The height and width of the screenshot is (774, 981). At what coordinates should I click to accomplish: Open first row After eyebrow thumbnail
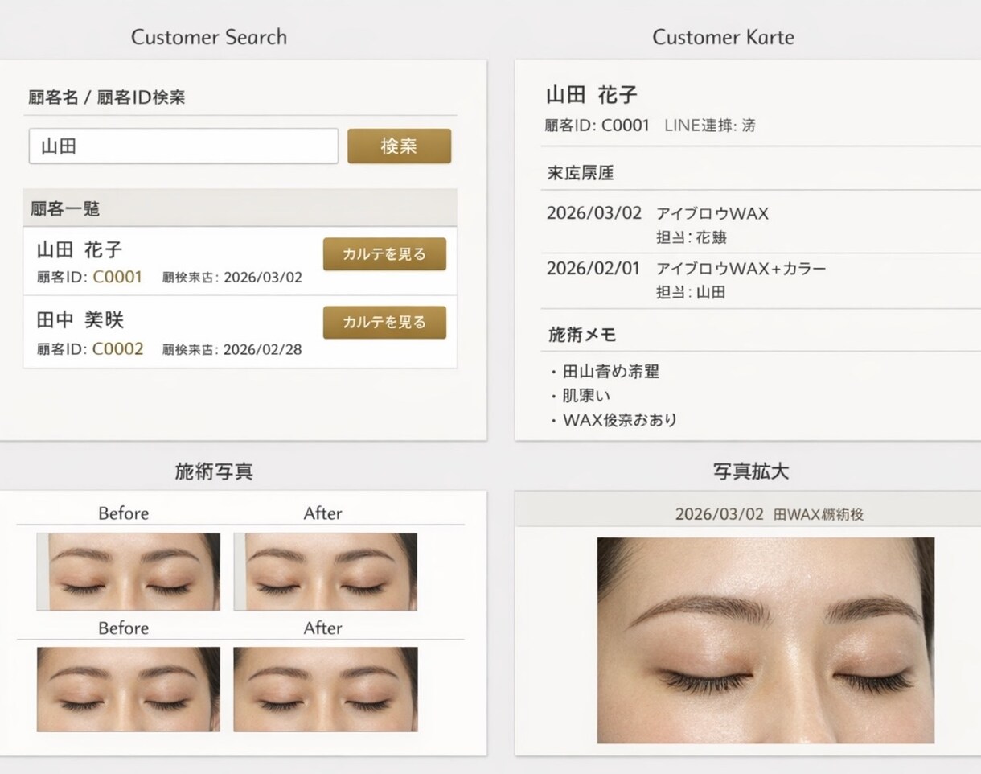tap(325, 571)
